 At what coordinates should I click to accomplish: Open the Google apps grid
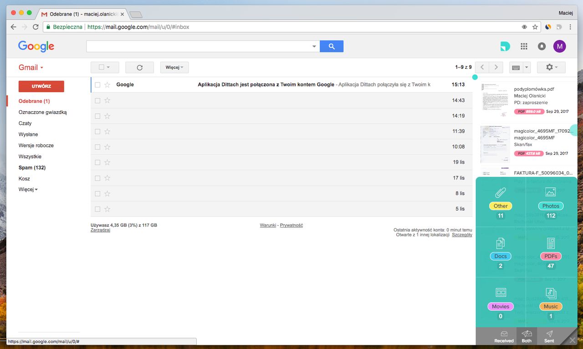(524, 46)
